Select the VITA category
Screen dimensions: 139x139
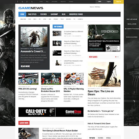pyautogui.click(x=45, y=19)
